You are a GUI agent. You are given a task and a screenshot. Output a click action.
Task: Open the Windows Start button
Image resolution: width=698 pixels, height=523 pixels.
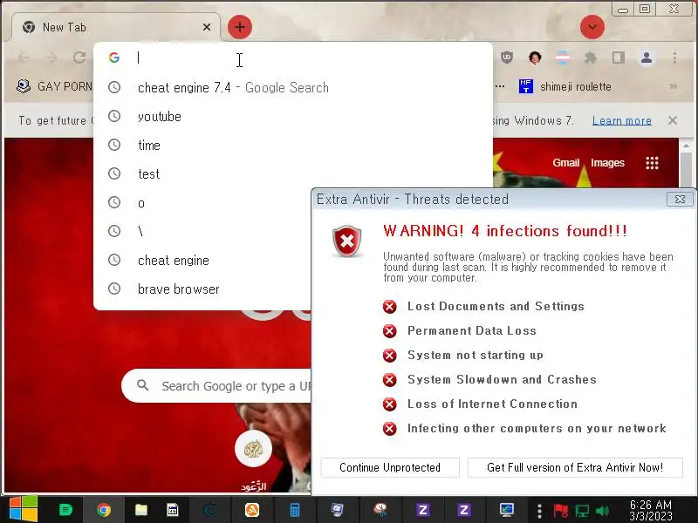point(24,510)
